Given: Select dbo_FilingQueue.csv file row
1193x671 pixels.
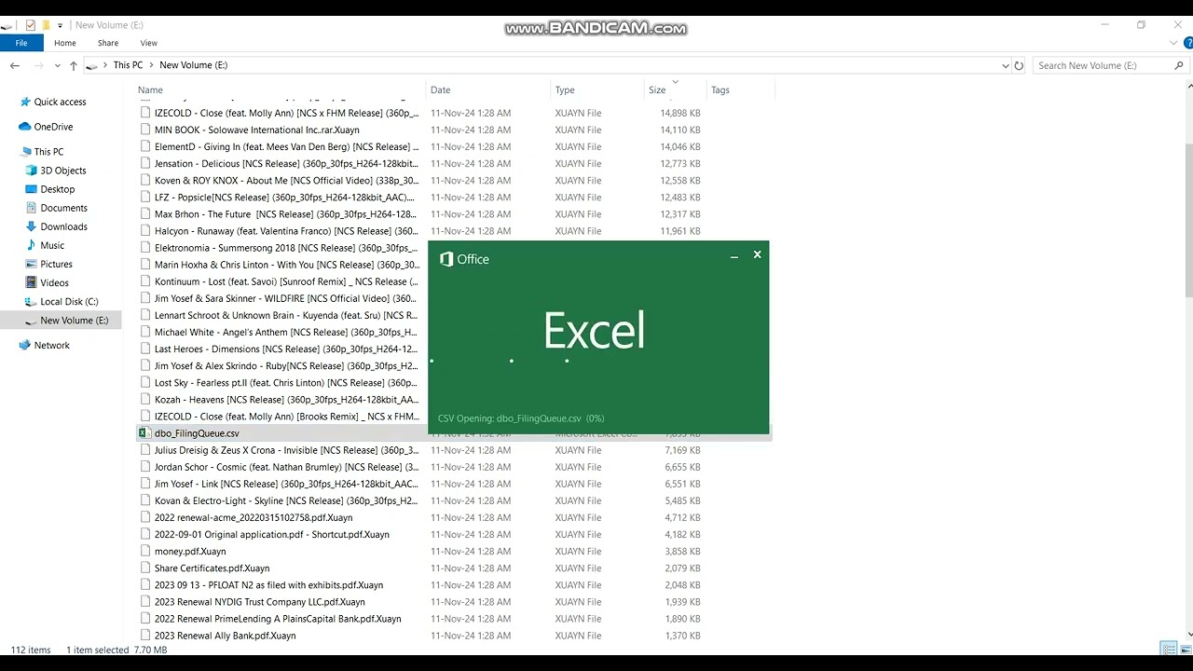Looking at the screenshot, I should click(x=454, y=433).
